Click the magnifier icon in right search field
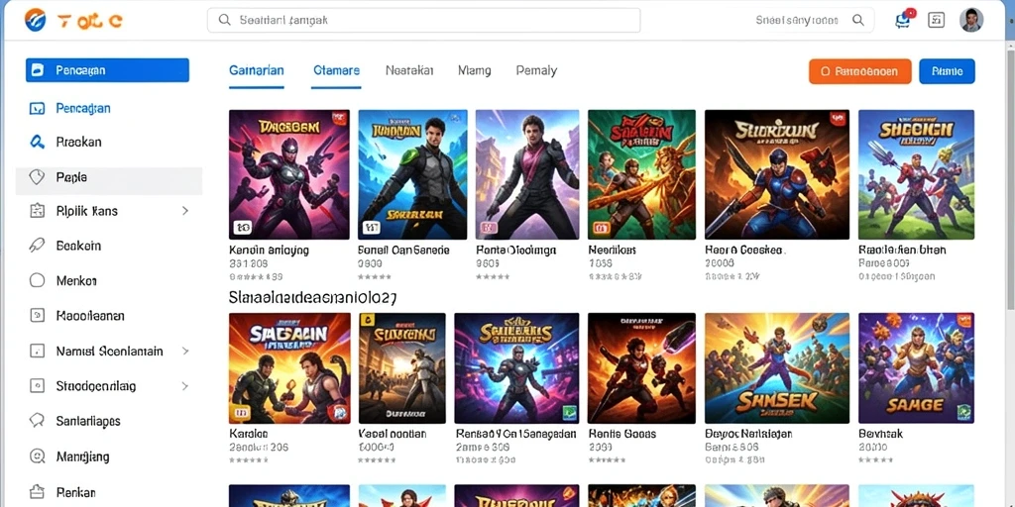The width and height of the screenshot is (1015, 507). pos(858,20)
